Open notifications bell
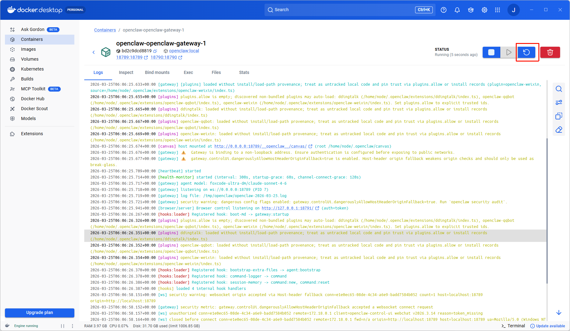The image size is (570, 331). (x=457, y=10)
